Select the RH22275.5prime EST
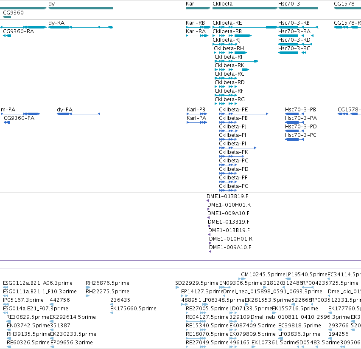 click(x=107, y=292)
